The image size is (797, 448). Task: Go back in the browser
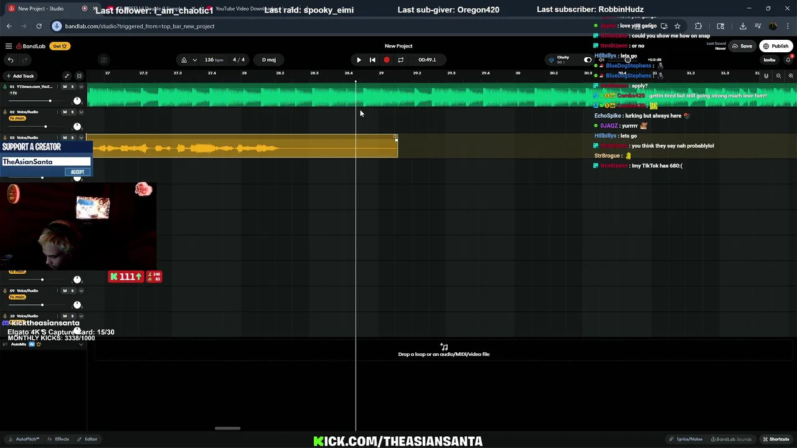pos(9,26)
